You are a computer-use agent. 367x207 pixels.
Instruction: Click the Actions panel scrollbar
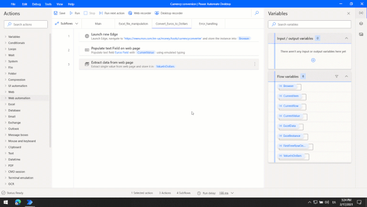[50, 90]
